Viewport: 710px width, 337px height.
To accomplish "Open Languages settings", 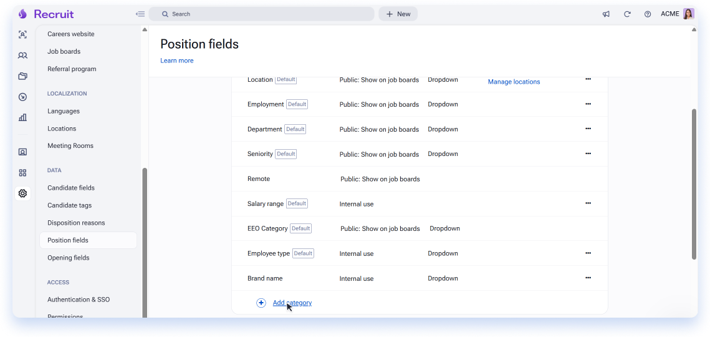I will tap(64, 111).
